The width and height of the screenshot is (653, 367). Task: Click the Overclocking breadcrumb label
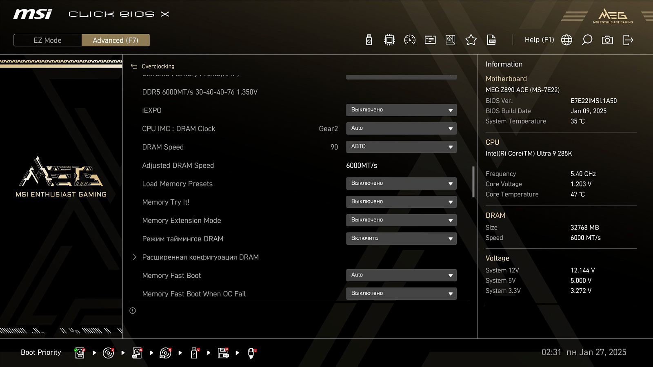158,66
